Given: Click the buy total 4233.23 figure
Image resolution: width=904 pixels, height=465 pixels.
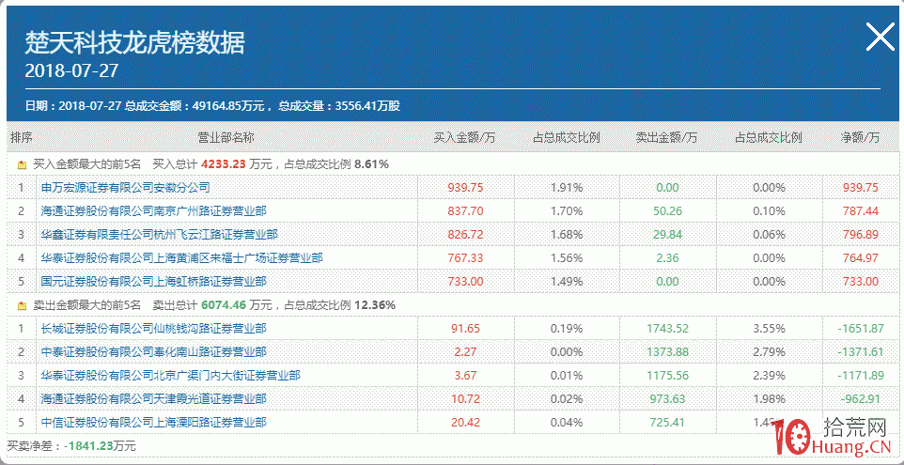Looking at the screenshot, I should point(223,164).
